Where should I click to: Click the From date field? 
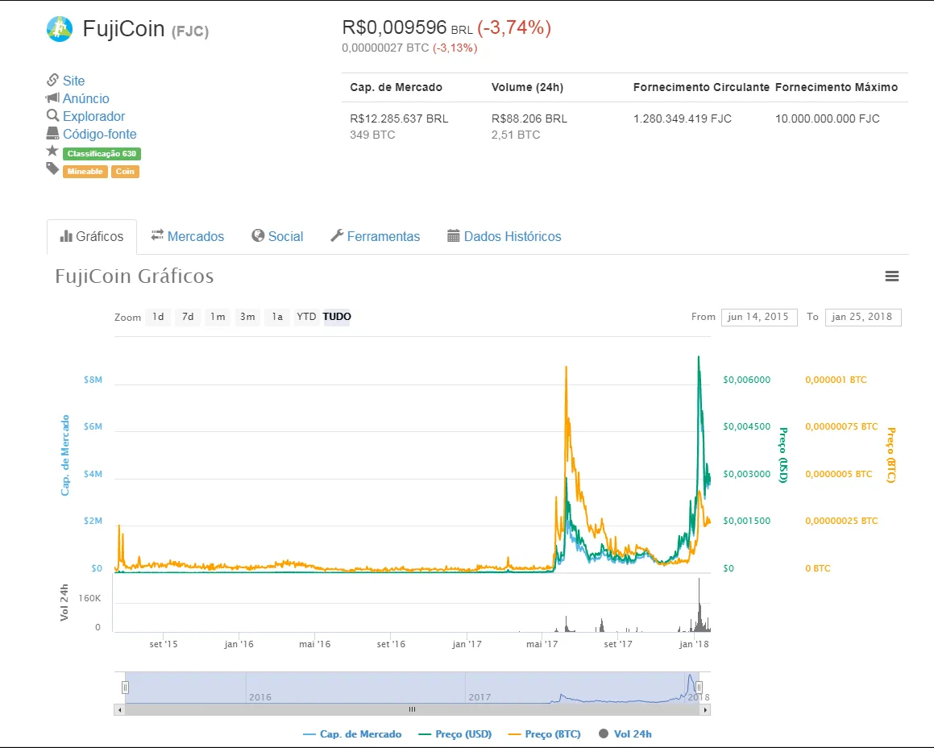(759, 317)
